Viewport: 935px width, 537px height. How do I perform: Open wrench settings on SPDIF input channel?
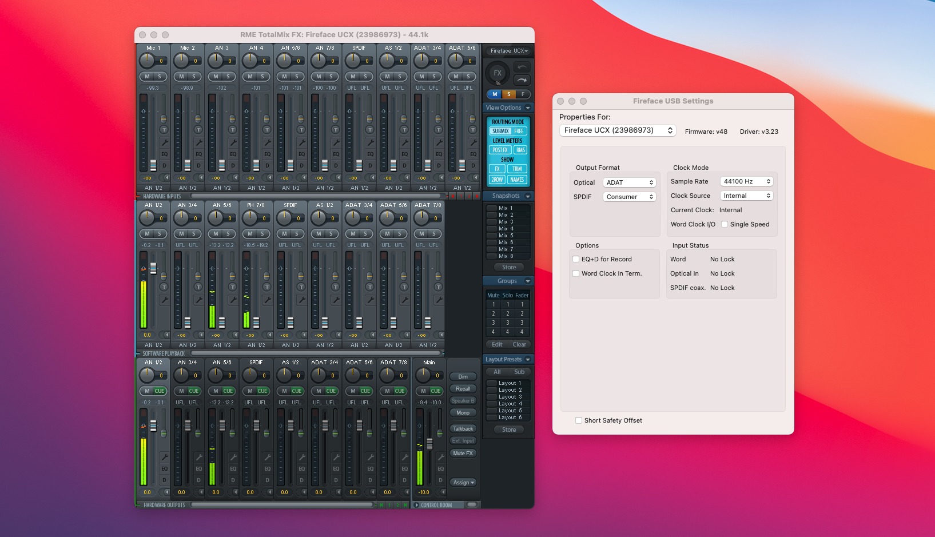(370, 142)
